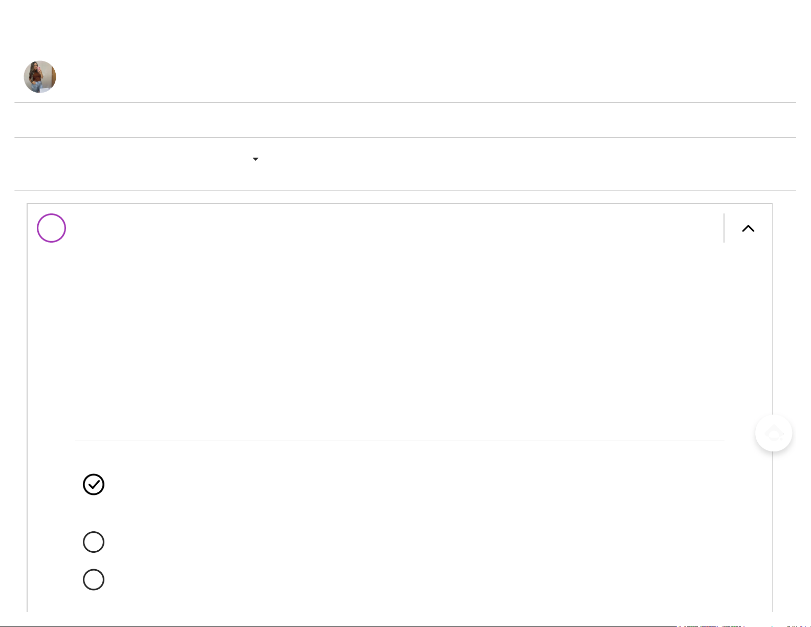Expand the menu with the down triangle
Screen dimensions: 811x627
pos(255,159)
